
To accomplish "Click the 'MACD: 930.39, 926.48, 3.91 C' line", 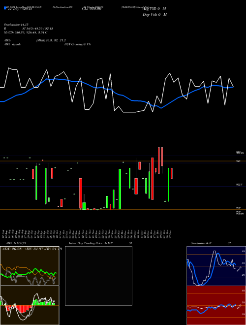I will 26,32.
